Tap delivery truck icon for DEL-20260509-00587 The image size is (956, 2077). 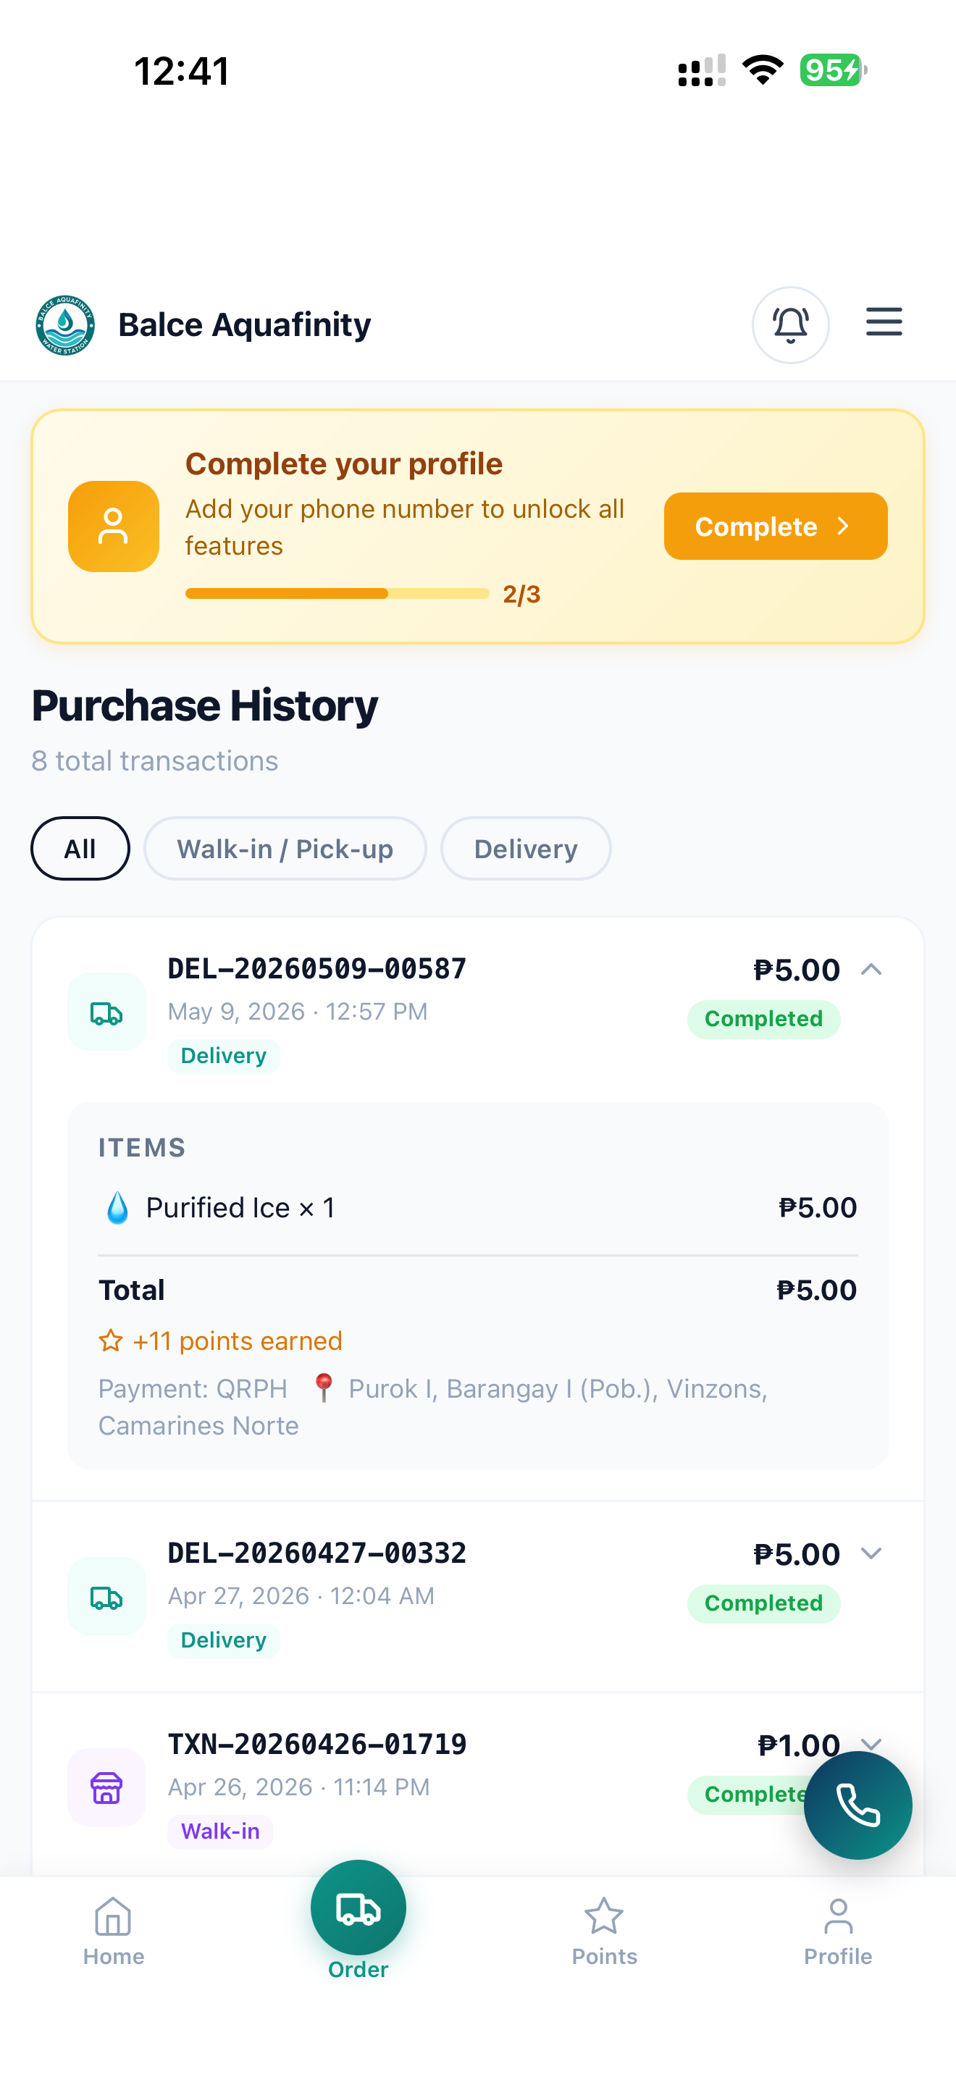pos(106,1012)
